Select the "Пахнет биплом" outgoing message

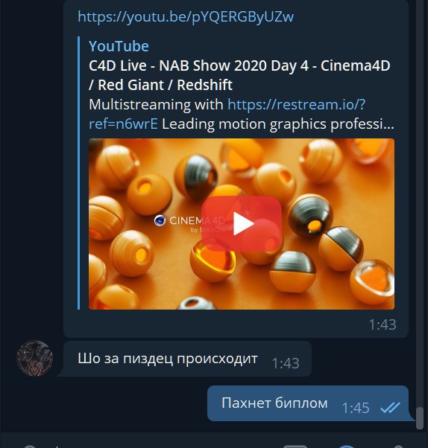pyautogui.click(x=274, y=403)
